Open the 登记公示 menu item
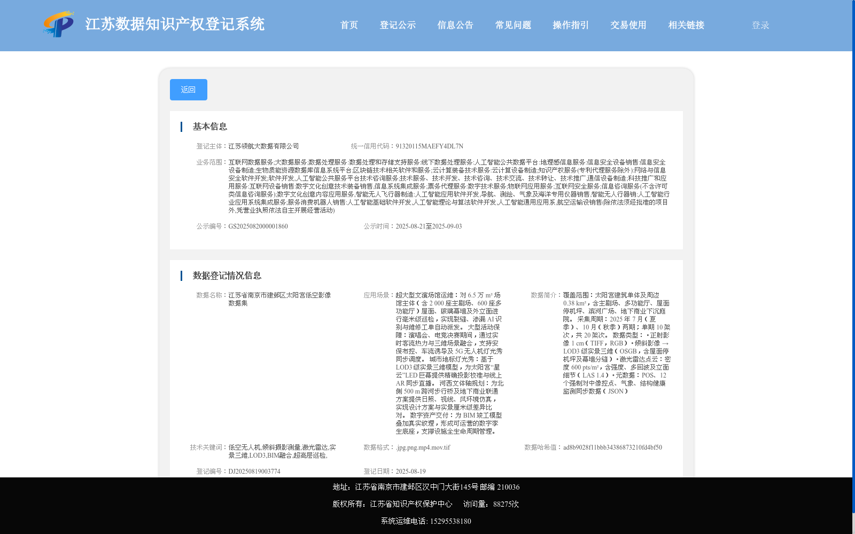855x534 pixels. pos(398,25)
